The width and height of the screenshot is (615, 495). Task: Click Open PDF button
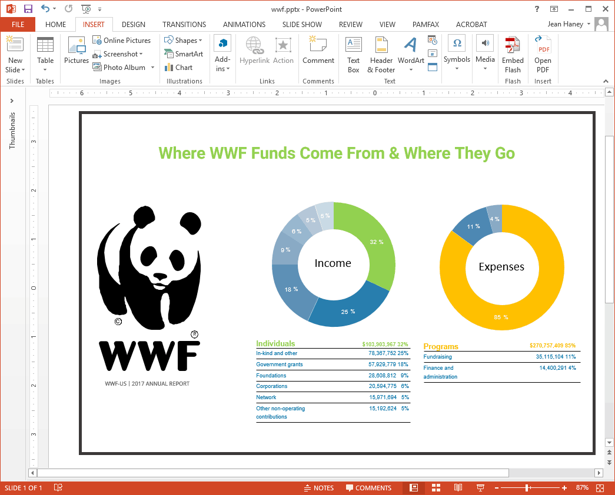pos(543,55)
